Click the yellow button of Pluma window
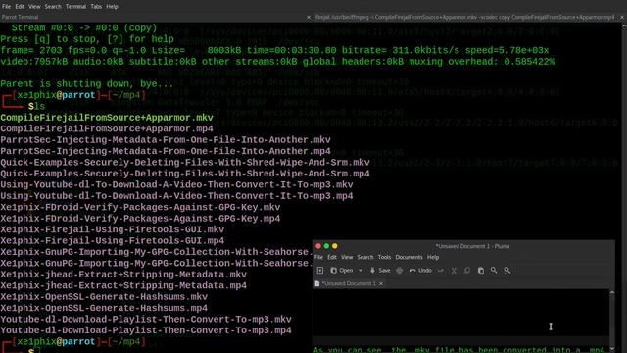 [x=335, y=246]
